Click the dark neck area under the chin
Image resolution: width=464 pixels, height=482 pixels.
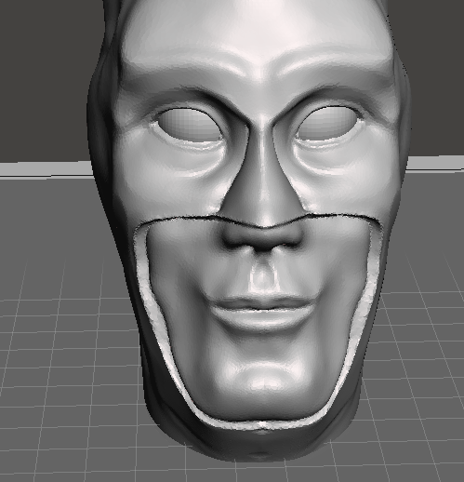260,444
